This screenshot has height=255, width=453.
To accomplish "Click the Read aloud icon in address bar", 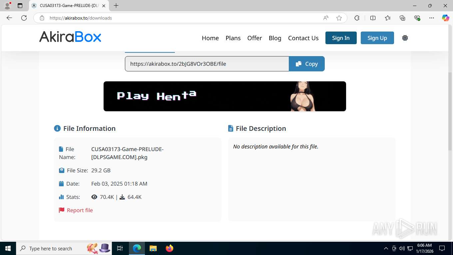I will pyautogui.click(x=326, y=18).
